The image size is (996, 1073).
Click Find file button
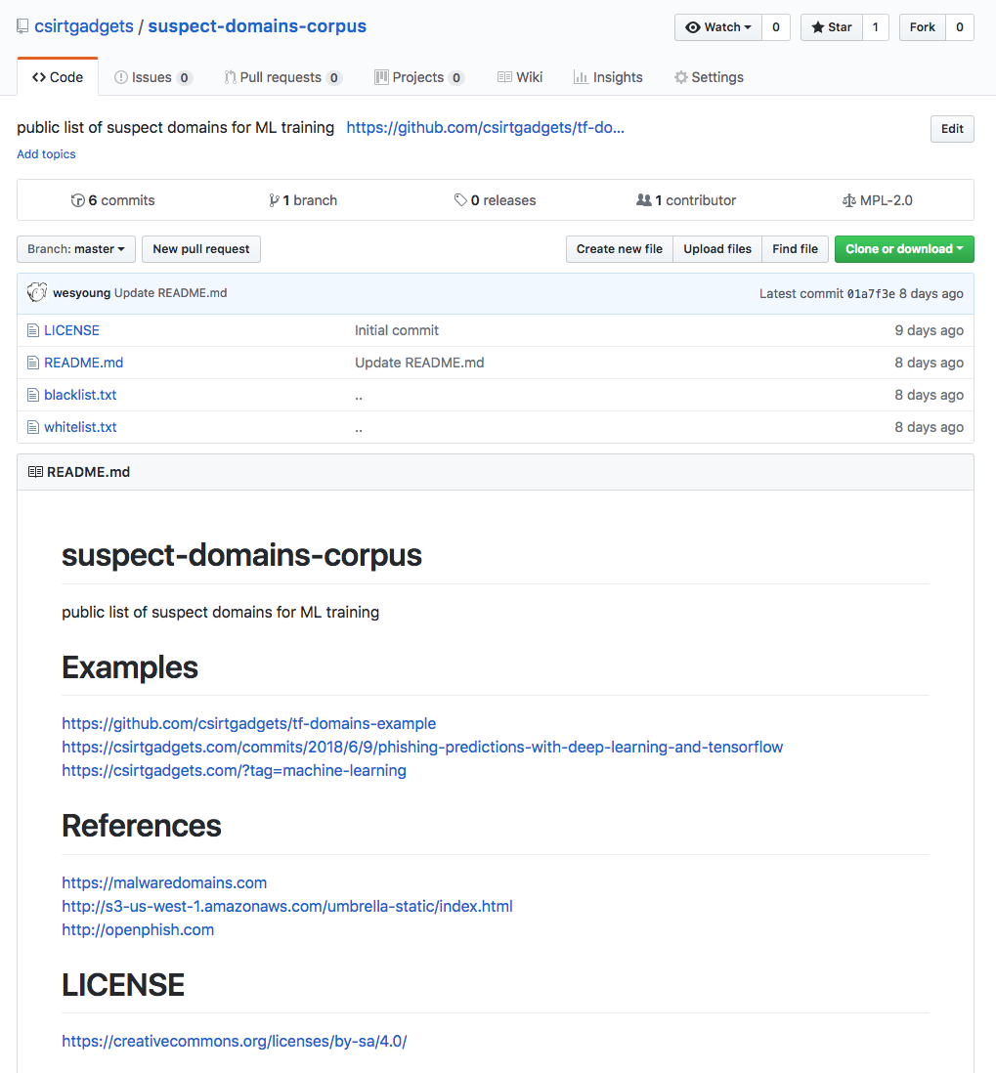pos(795,249)
